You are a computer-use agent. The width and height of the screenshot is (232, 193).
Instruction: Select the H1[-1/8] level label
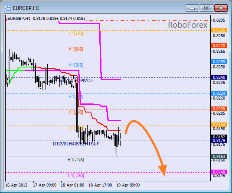pyautogui.click(x=76, y=160)
